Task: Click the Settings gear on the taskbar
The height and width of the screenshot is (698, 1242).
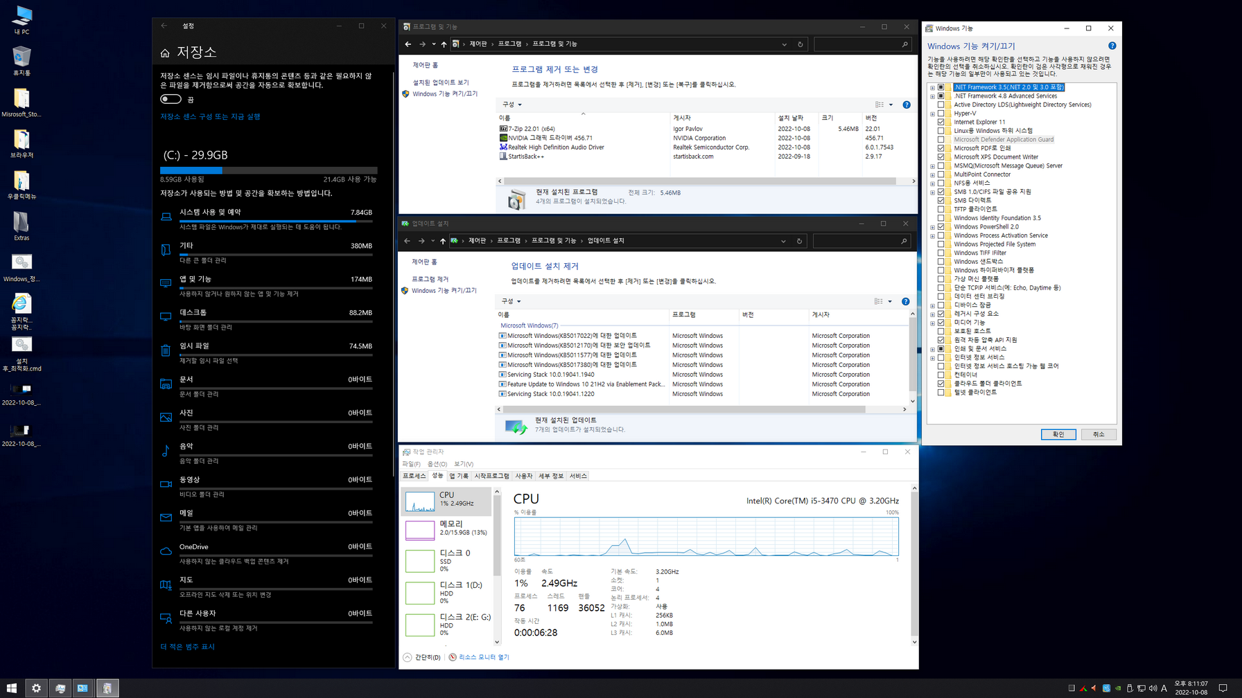Action: pyautogui.click(x=36, y=688)
